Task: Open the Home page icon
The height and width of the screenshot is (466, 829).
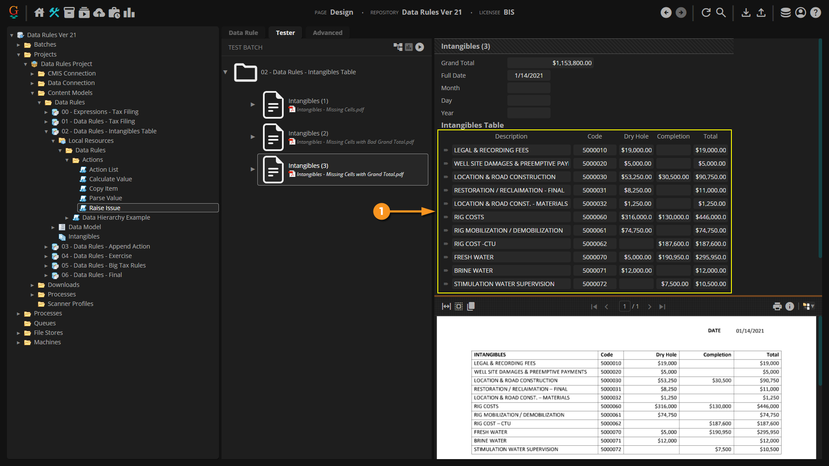Action: [39, 13]
